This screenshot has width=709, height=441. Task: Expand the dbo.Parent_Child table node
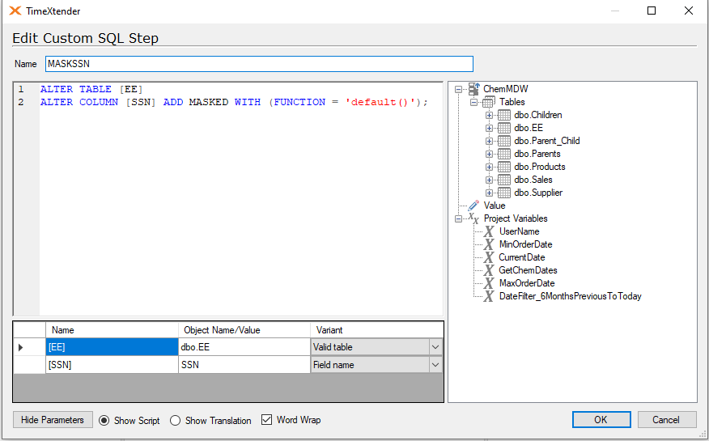[489, 142]
